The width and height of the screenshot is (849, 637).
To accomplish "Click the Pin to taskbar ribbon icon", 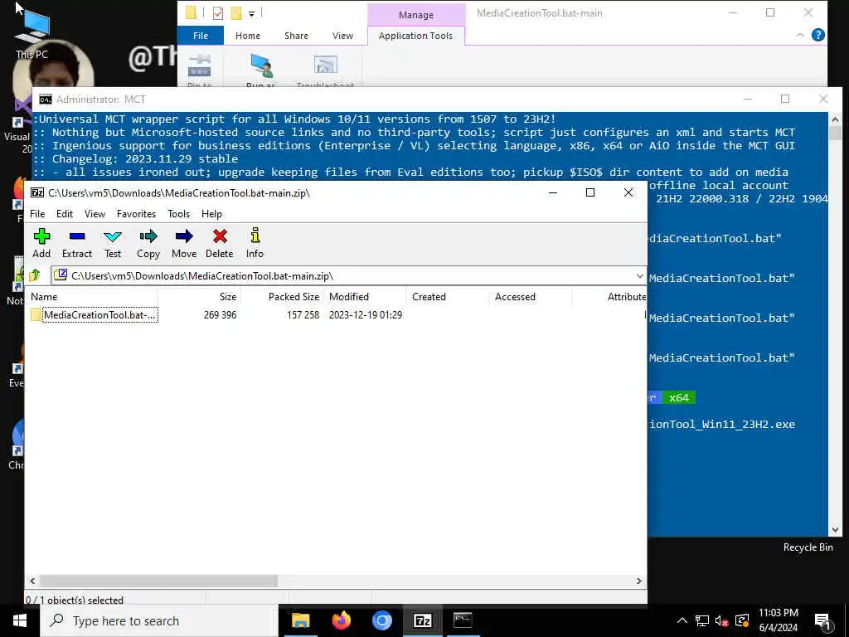I will [199, 71].
